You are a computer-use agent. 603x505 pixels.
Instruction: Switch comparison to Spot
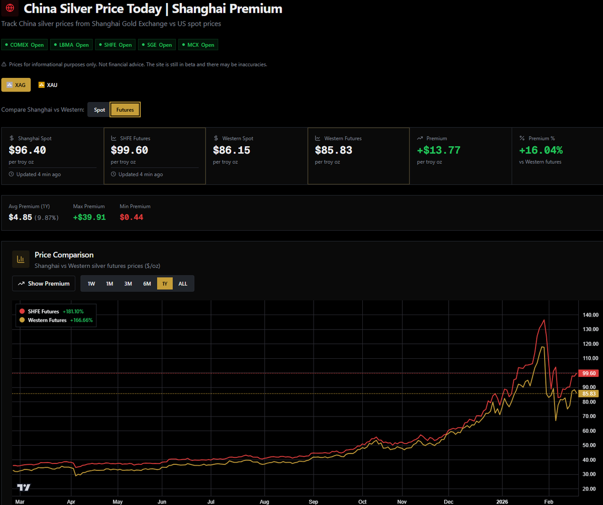click(x=99, y=110)
